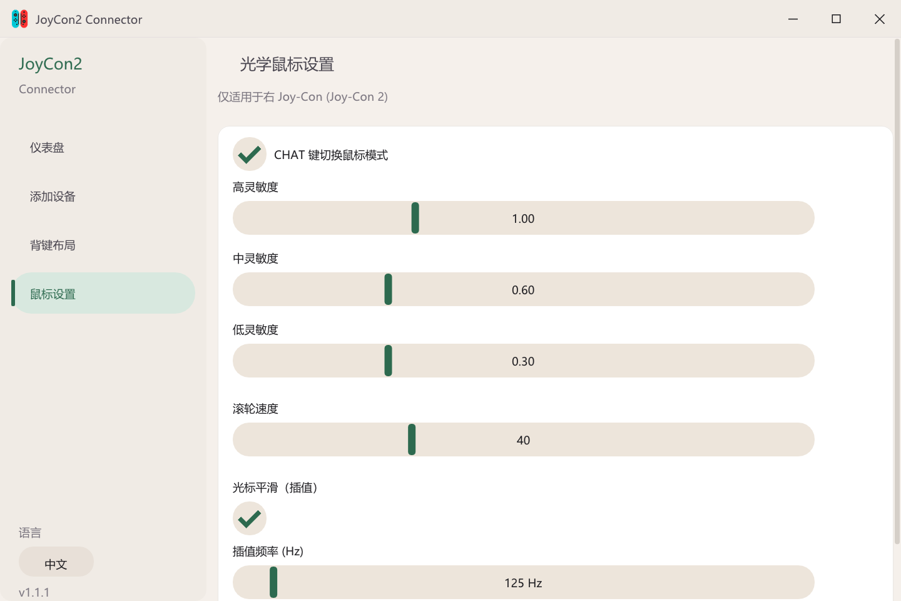Viewport: 901px width, 601px height.
Task: Click the 125 Hz frequency value
Action: (x=523, y=583)
